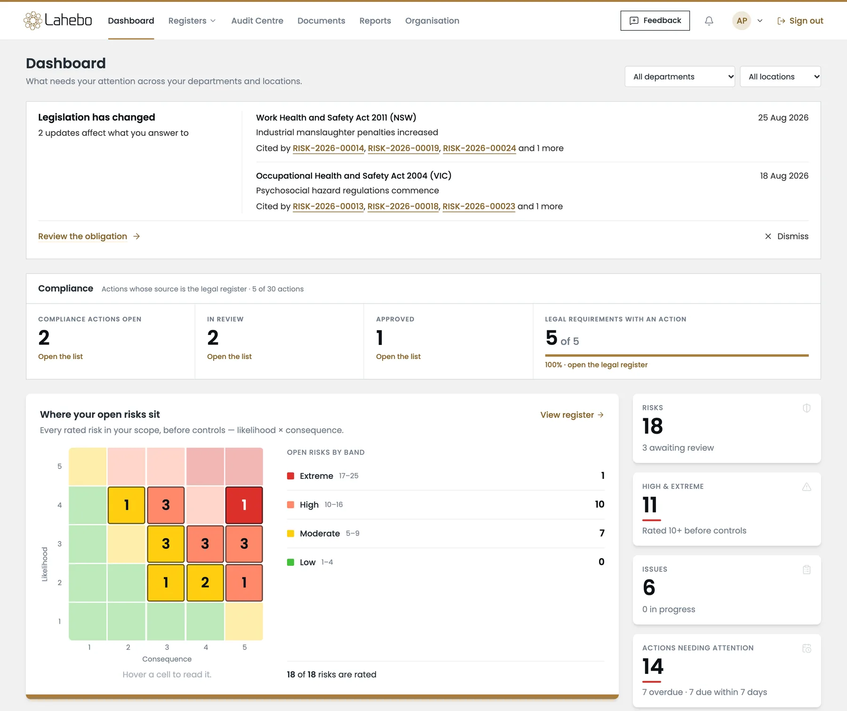Screen dimensions: 847x711
Task: Open link RISK-2026-00023
Action: (479, 206)
